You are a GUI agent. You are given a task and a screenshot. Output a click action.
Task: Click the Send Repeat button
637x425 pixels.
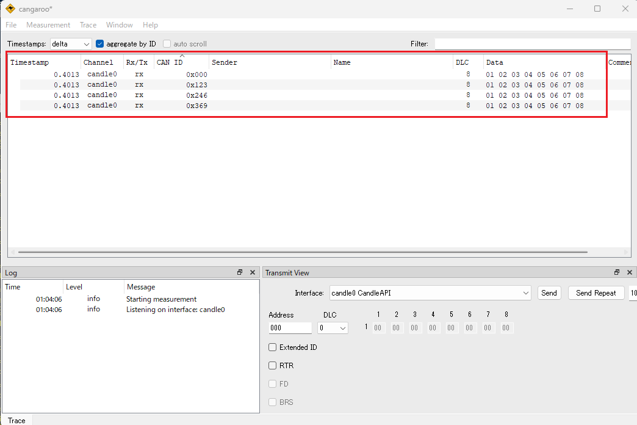tap(596, 293)
